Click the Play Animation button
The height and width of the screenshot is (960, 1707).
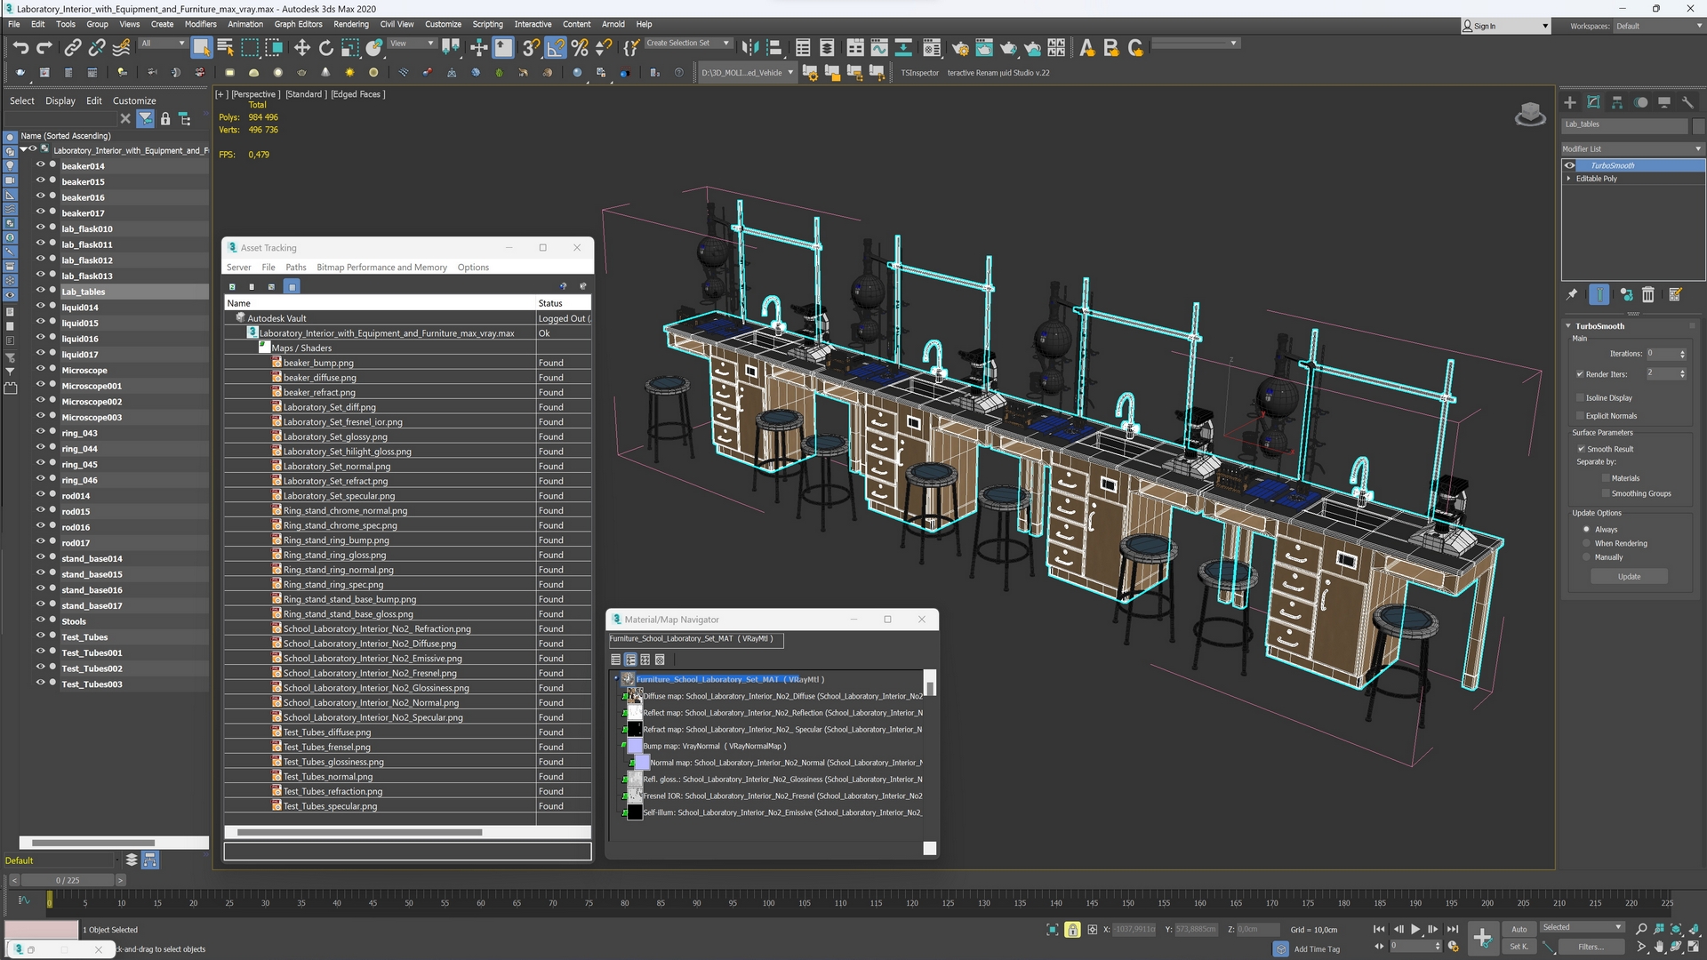click(x=1415, y=929)
